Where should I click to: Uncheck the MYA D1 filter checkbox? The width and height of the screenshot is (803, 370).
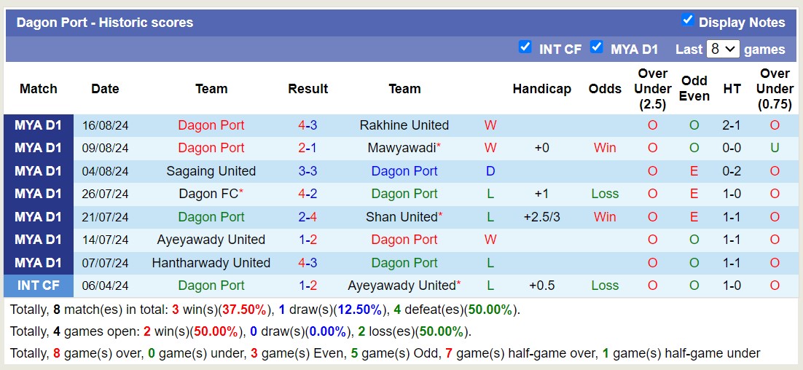[x=596, y=47]
